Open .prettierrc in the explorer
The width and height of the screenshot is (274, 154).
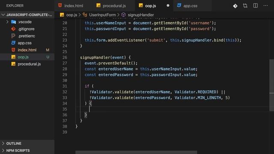click(27, 36)
